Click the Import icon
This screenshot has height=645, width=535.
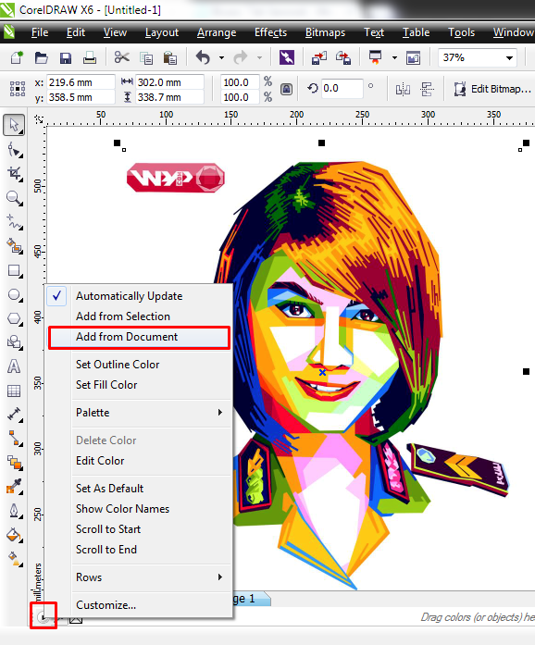pyautogui.click(x=319, y=57)
